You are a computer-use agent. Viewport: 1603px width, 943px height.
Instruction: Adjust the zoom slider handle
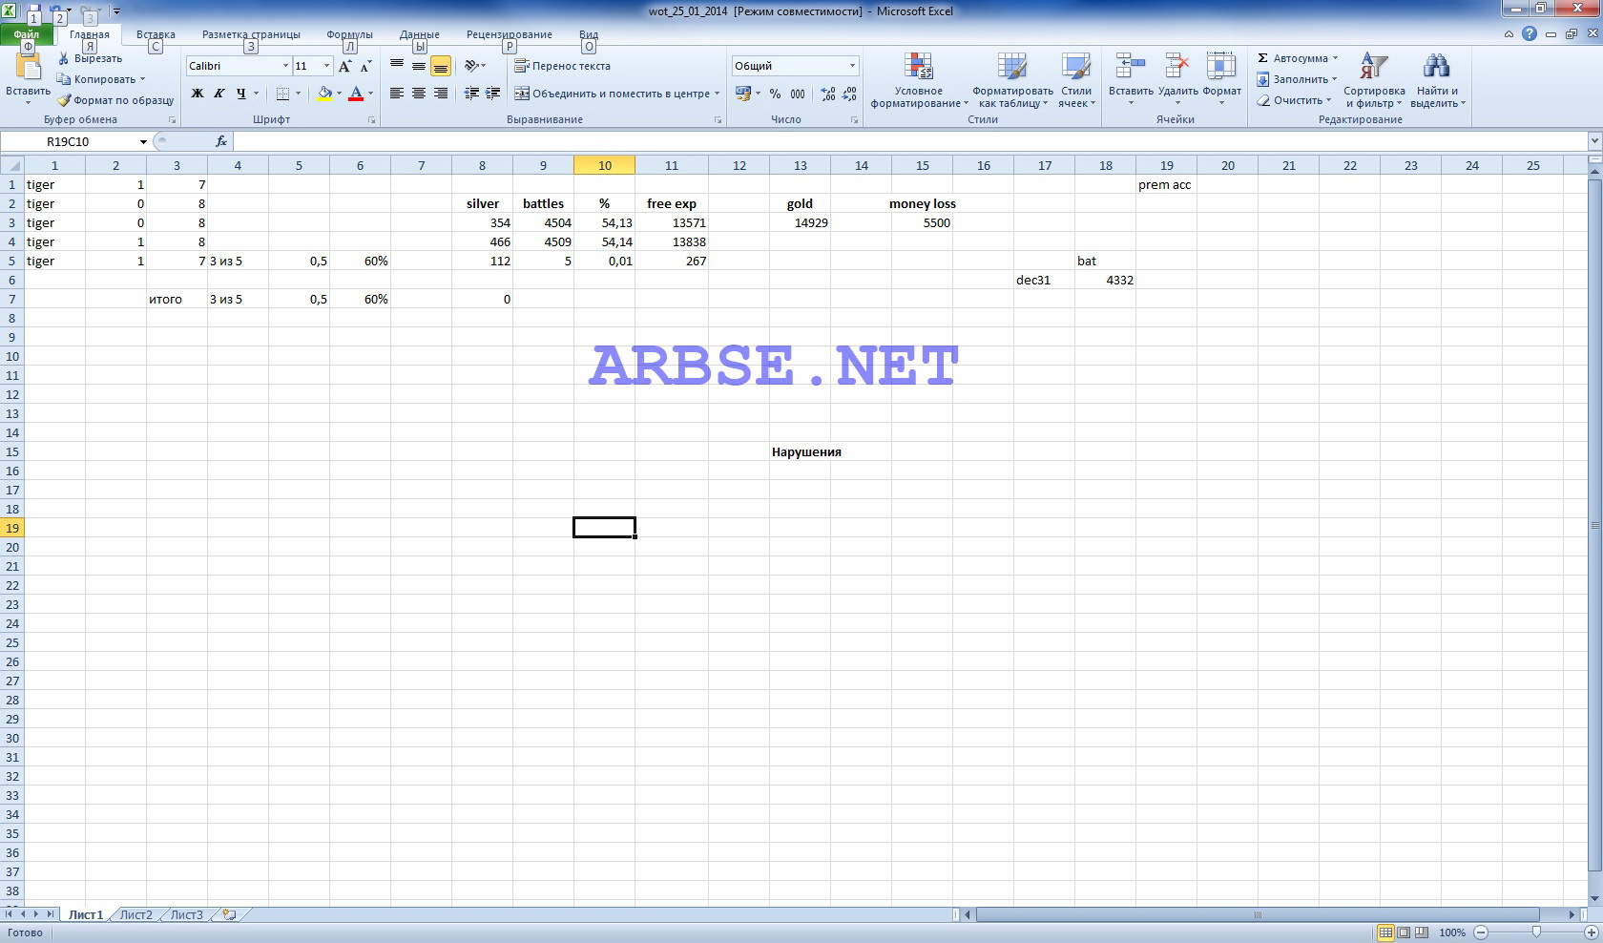pyautogui.click(x=1536, y=933)
